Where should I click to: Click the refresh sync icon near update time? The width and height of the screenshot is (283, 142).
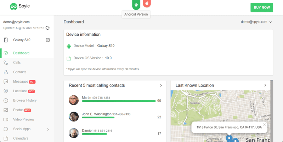coord(47,28)
